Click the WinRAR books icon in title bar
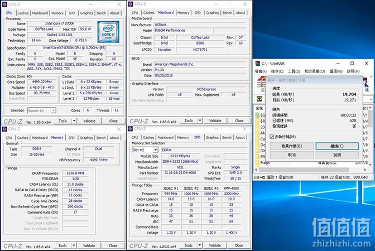The height and width of the screenshot is (251, 375). tap(257, 64)
